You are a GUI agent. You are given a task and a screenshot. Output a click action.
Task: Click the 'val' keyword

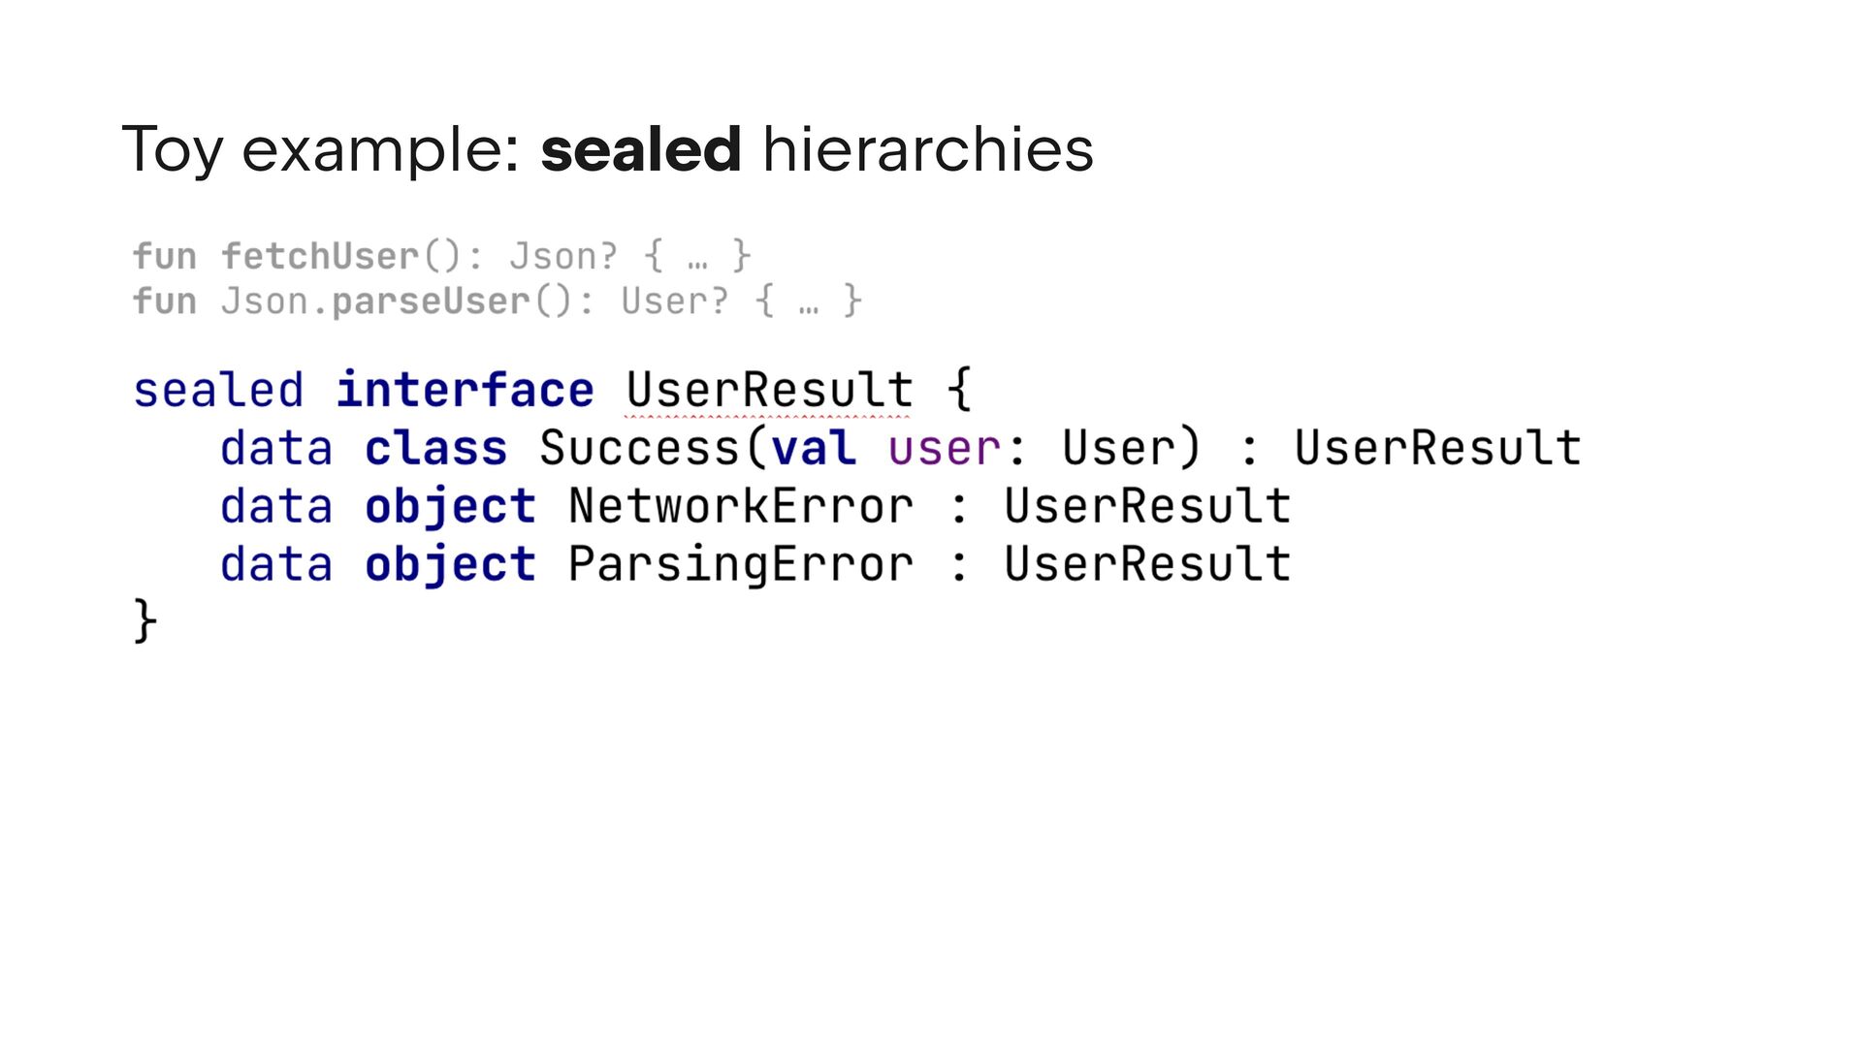(814, 448)
